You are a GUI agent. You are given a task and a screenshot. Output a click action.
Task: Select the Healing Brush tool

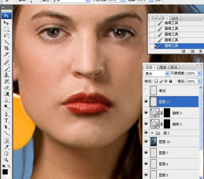(6, 62)
